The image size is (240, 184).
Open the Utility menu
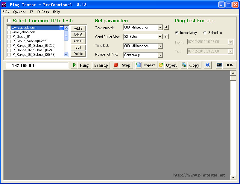coord(43,12)
